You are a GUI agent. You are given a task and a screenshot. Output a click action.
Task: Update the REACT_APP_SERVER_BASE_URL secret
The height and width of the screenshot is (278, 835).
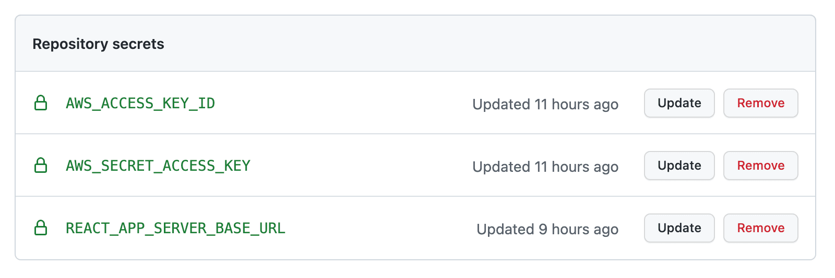pyautogui.click(x=679, y=228)
